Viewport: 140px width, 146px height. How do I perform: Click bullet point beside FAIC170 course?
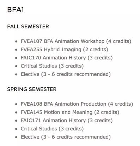pyautogui.click(x=16, y=58)
